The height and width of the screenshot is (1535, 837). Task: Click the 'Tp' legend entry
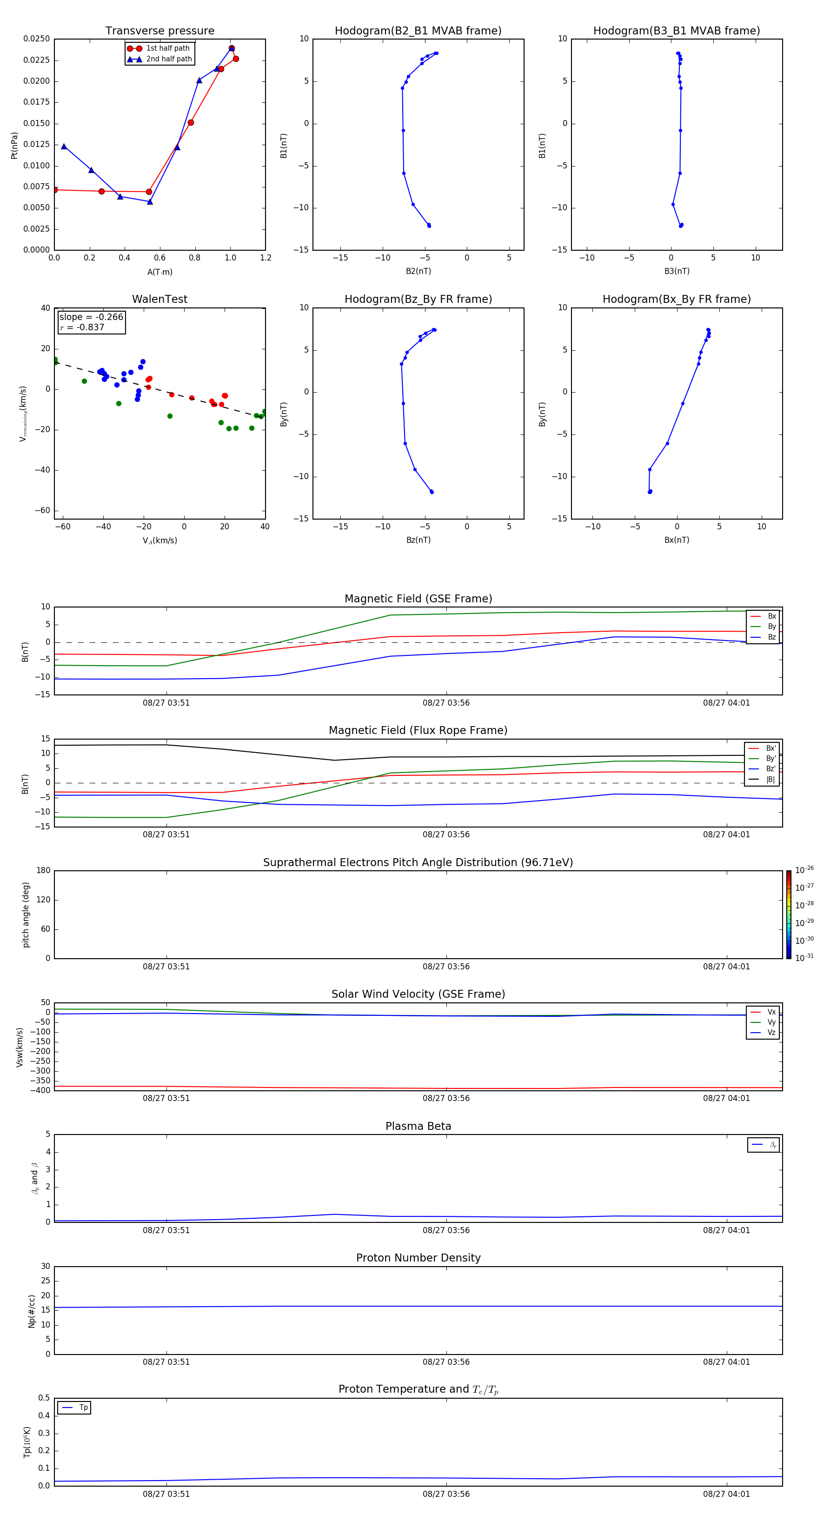pos(74,1408)
